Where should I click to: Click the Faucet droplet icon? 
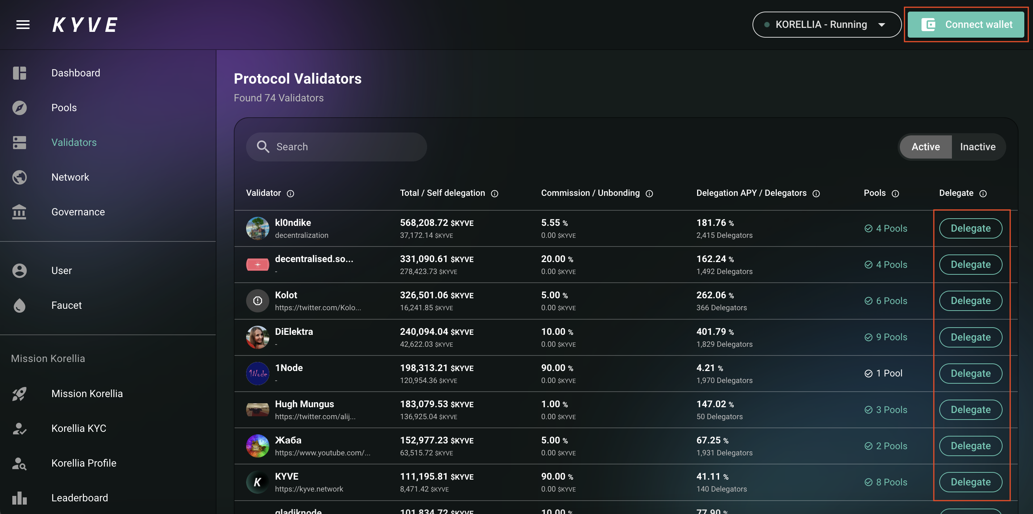pyautogui.click(x=19, y=306)
